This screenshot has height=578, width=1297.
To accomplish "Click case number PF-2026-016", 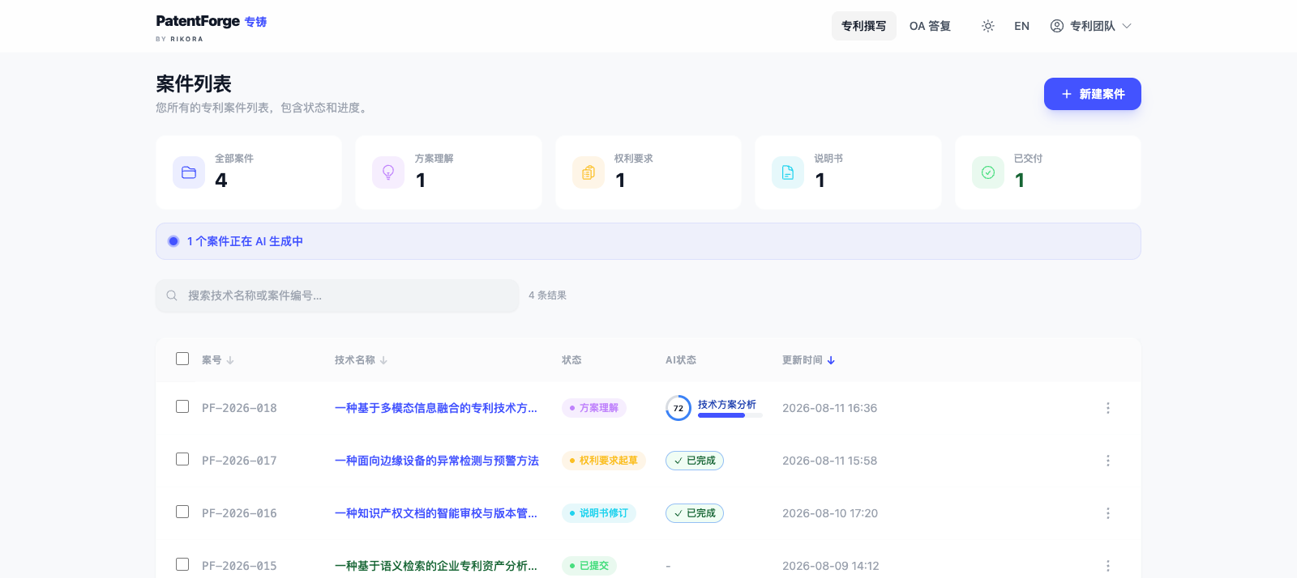I will click(239, 513).
